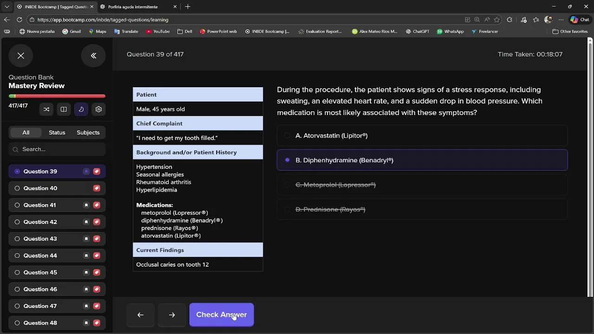Go to the next question arrow
The image size is (594, 334).
172,315
